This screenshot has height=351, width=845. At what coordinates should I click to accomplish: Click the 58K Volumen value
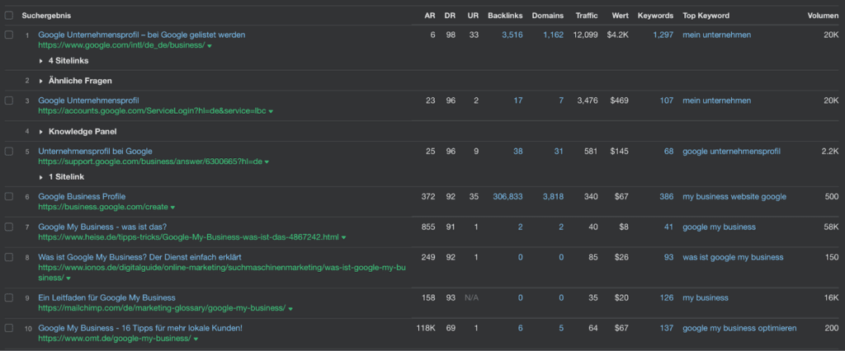[x=832, y=227]
